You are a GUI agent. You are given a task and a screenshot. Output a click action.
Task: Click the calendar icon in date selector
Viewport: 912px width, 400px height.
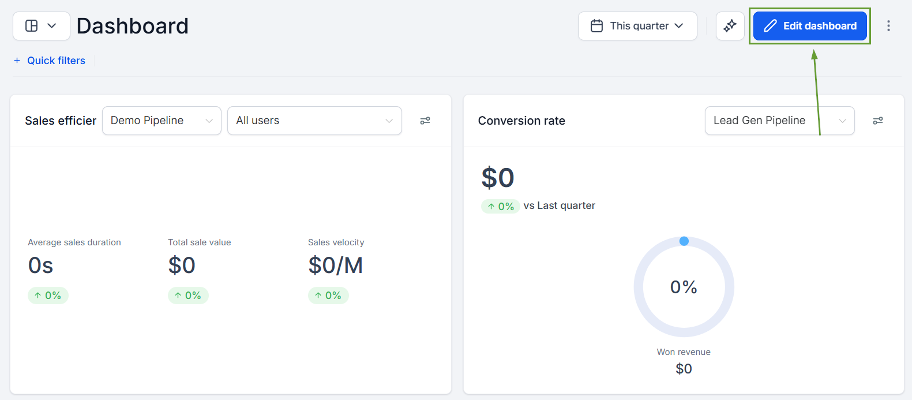[x=597, y=26]
